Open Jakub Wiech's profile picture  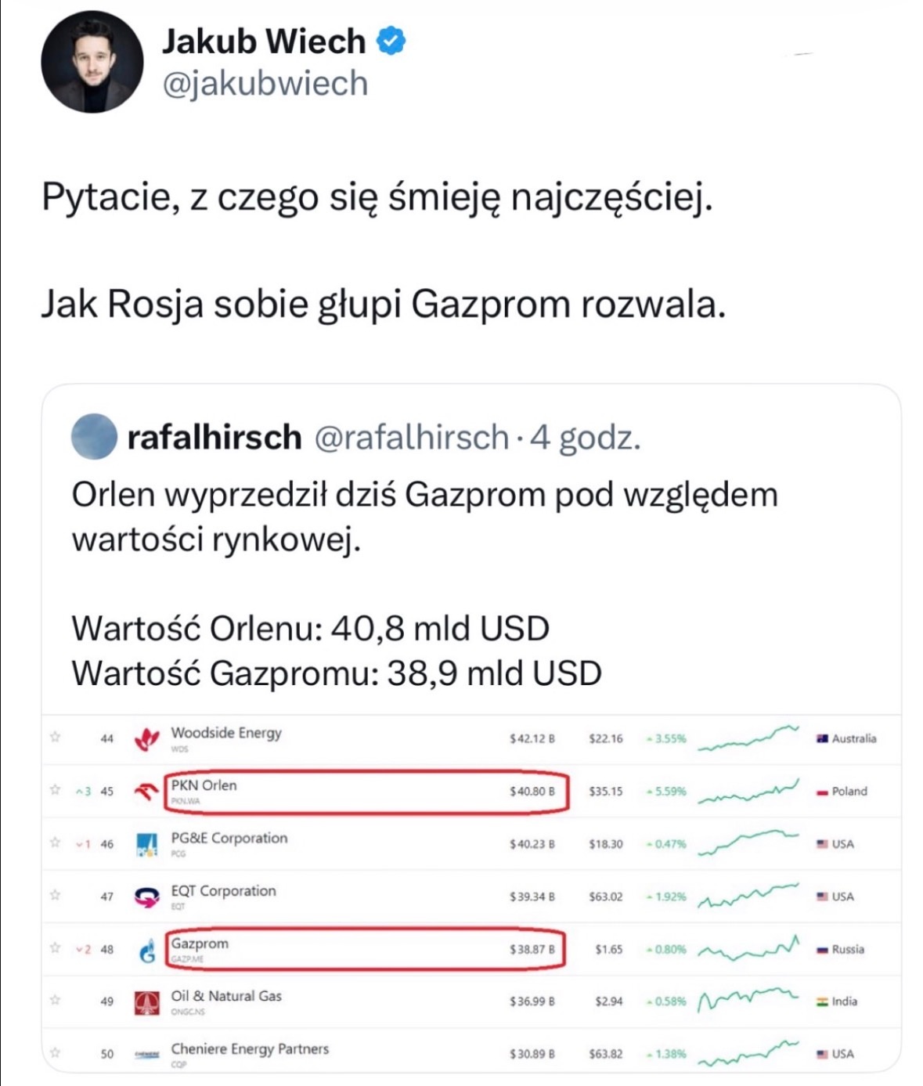tap(92, 62)
